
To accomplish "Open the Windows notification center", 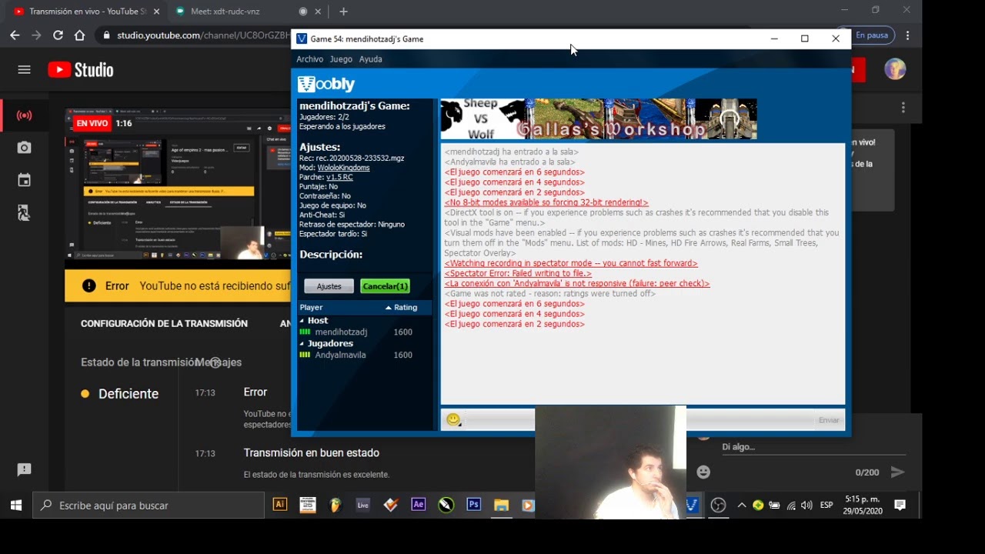I will 900,505.
